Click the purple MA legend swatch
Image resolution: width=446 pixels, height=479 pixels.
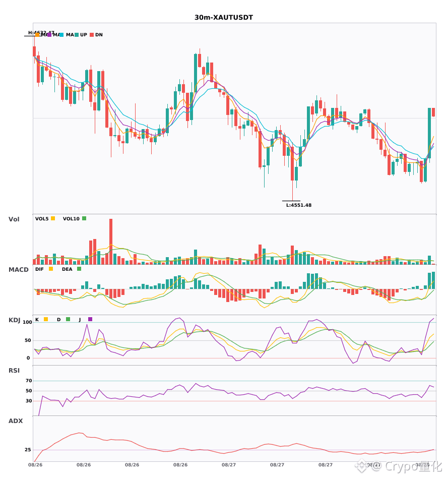click(x=49, y=35)
